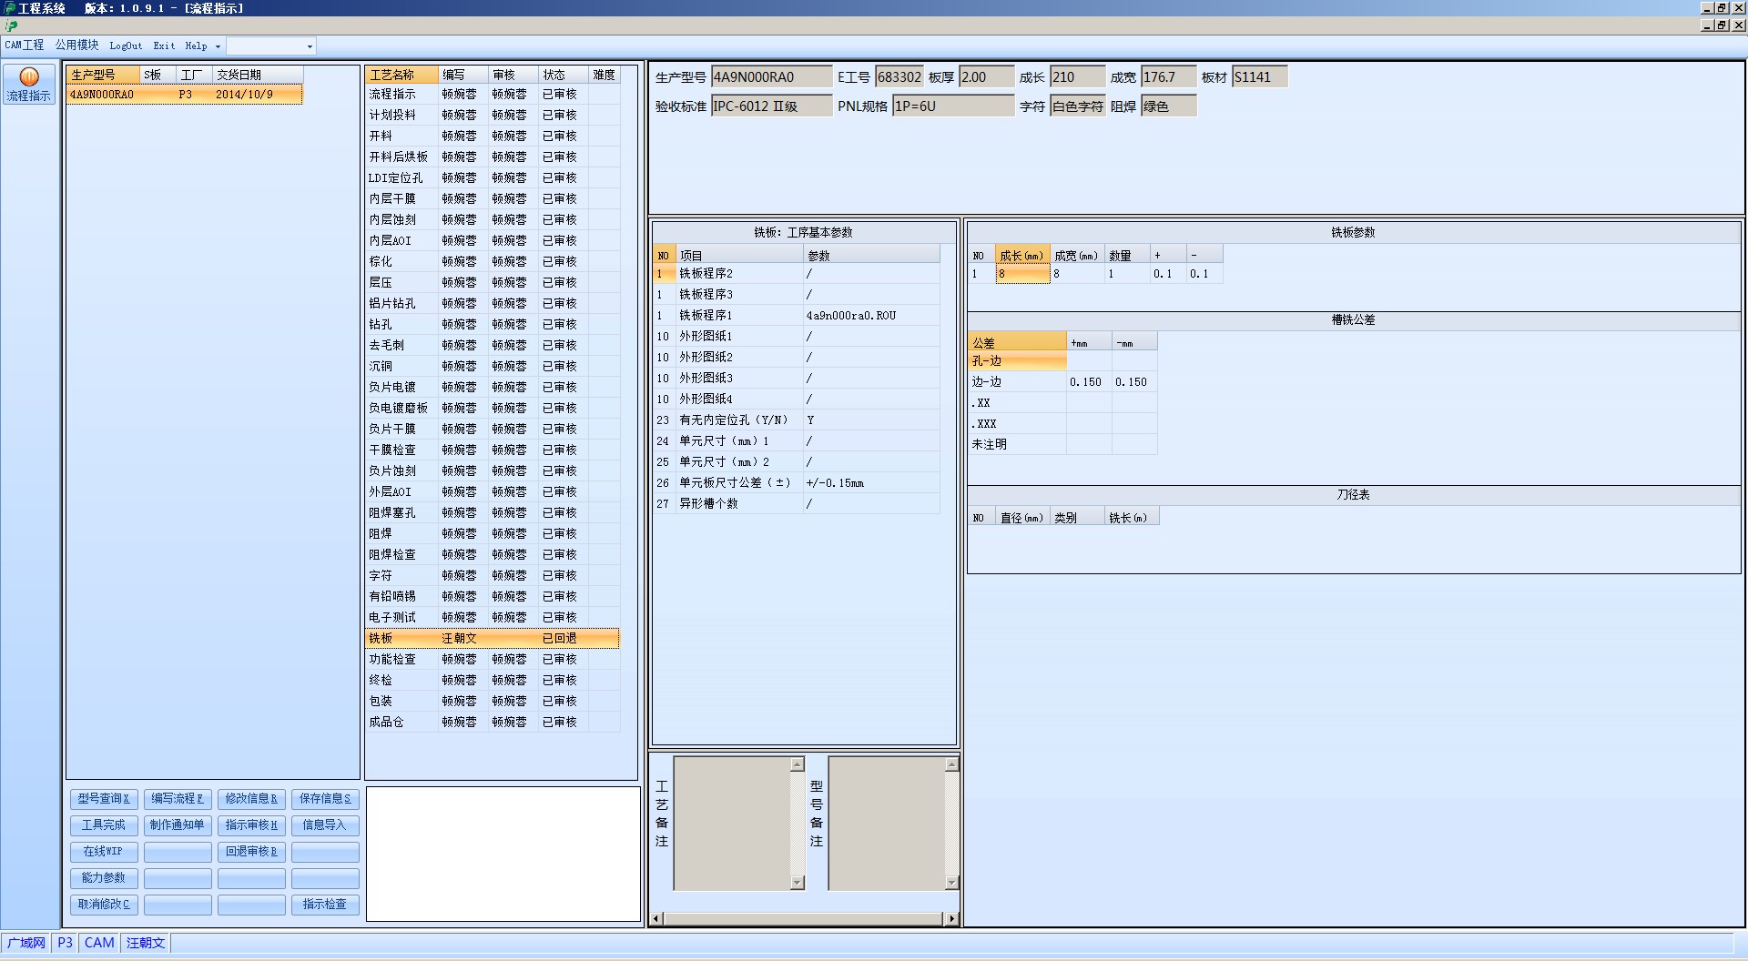
Task: Click the 工艺备注 text area
Action: tap(732, 824)
